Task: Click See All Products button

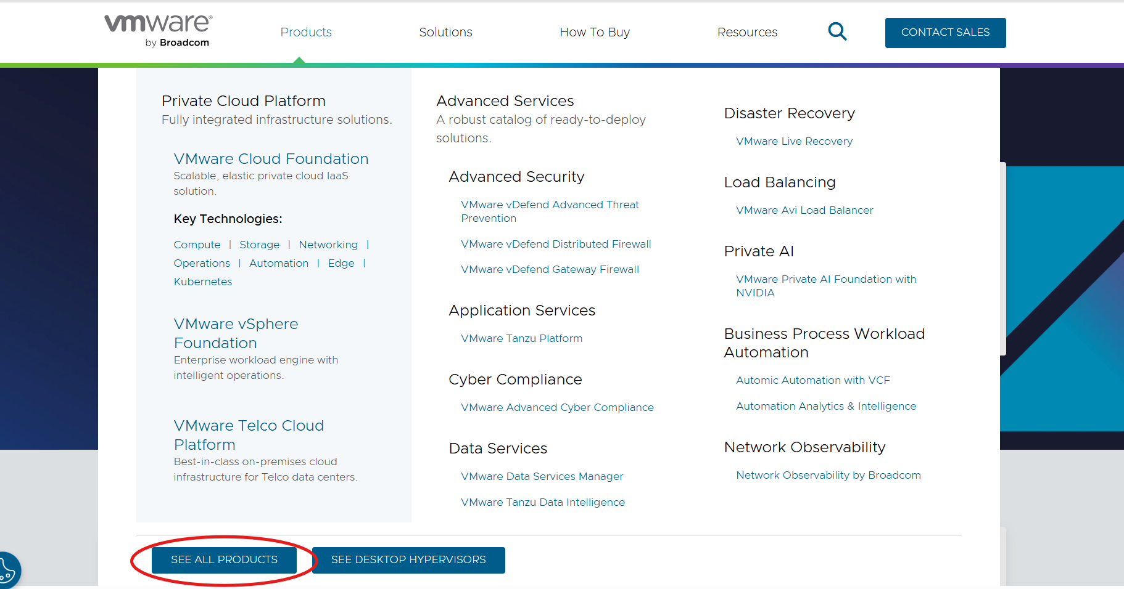Action: [x=224, y=560]
